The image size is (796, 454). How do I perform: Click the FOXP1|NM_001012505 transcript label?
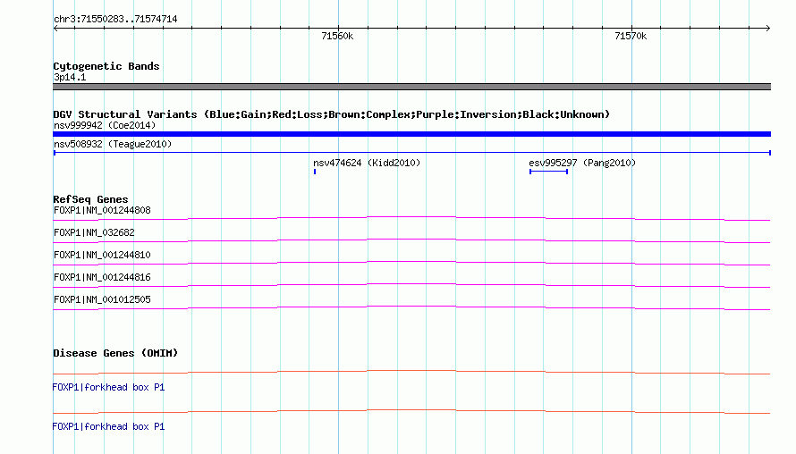102,299
